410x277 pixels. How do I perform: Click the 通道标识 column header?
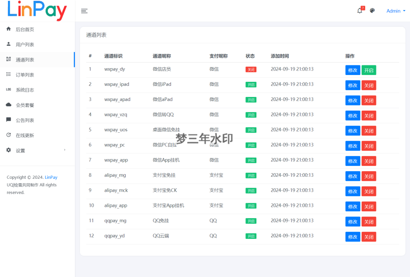pos(113,56)
